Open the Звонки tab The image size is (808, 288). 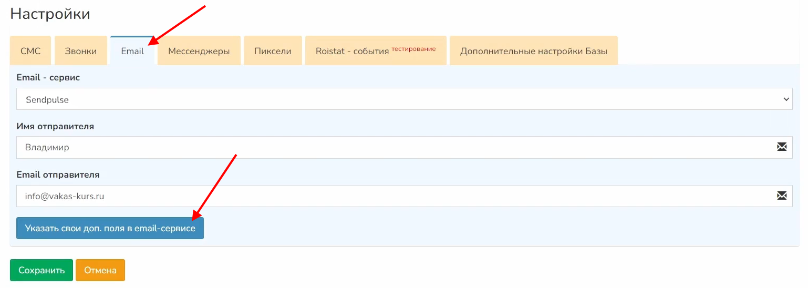pos(80,51)
